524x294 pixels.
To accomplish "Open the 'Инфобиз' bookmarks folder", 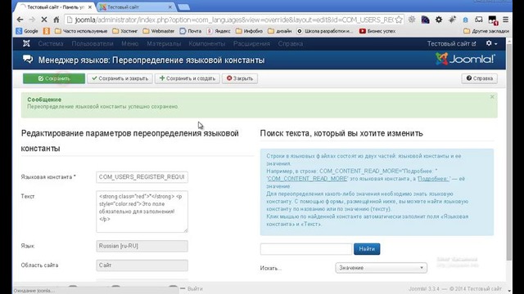I will [x=249, y=31].
